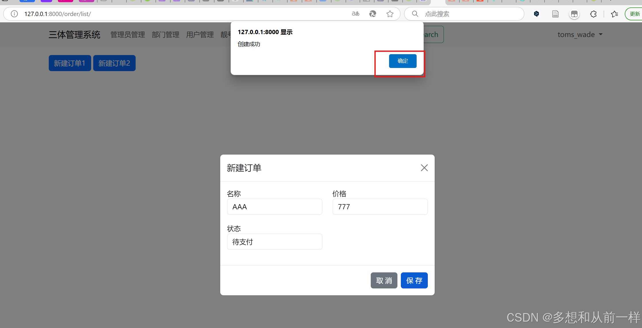Screen dimensions: 642x328
Task: Open the favorites list icon
Action: 614,14
